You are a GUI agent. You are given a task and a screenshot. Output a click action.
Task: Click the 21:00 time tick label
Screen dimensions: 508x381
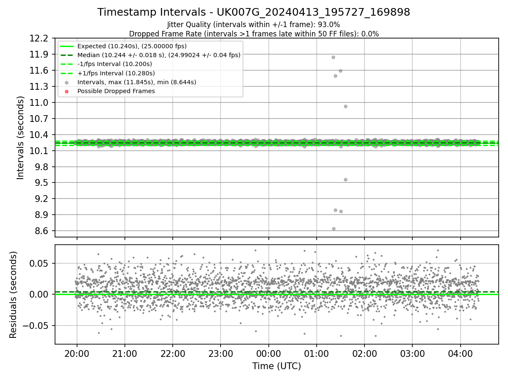pyautogui.click(x=124, y=353)
